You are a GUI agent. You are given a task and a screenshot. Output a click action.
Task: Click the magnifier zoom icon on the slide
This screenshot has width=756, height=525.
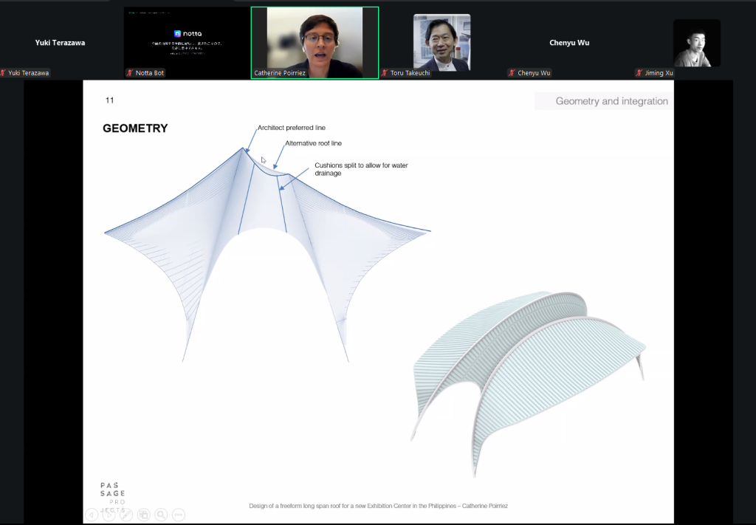pyautogui.click(x=160, y=515)
